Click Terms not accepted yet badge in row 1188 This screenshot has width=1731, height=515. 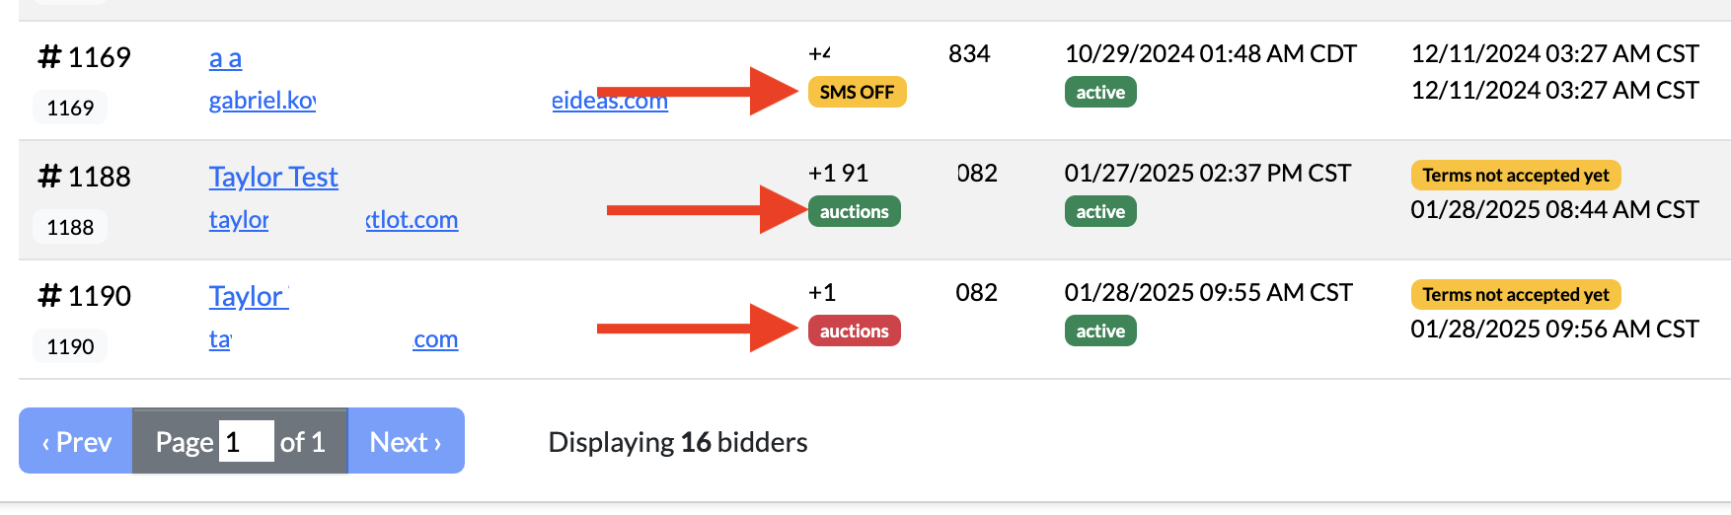[1515, 176]
